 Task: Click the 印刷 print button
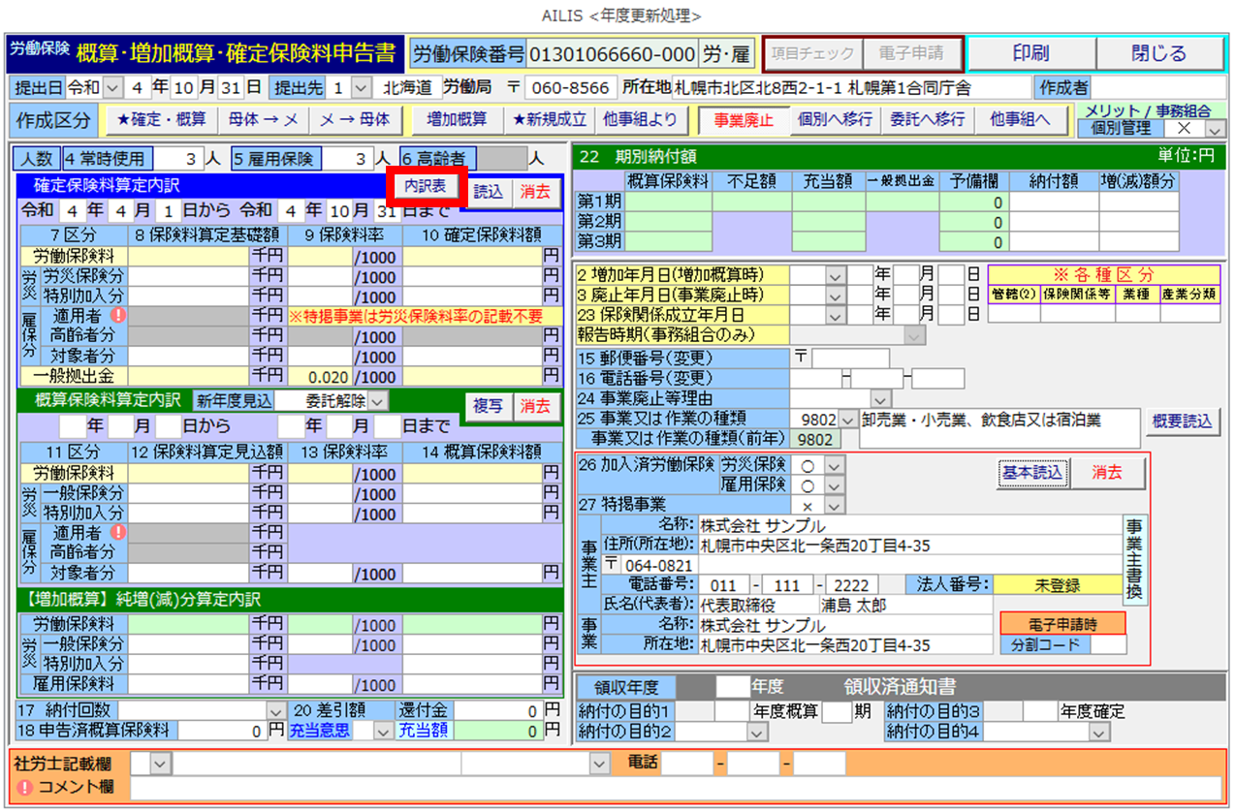(x=1030, y=54)
